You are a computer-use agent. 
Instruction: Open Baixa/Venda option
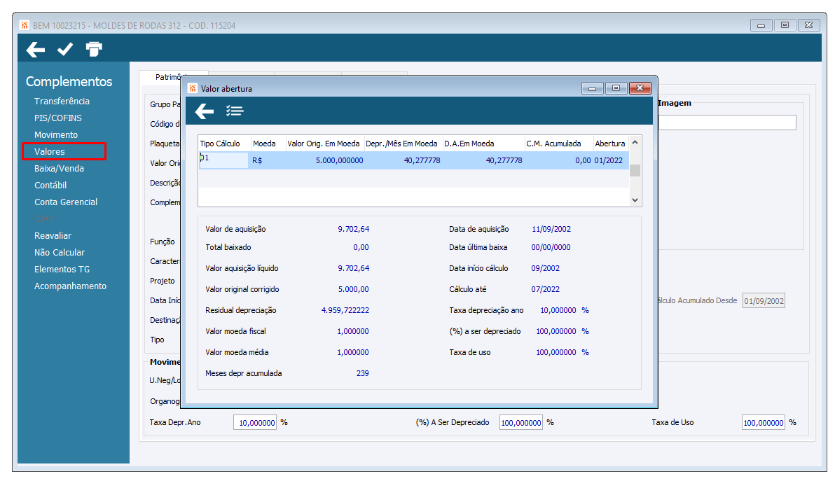click(60, 168)
